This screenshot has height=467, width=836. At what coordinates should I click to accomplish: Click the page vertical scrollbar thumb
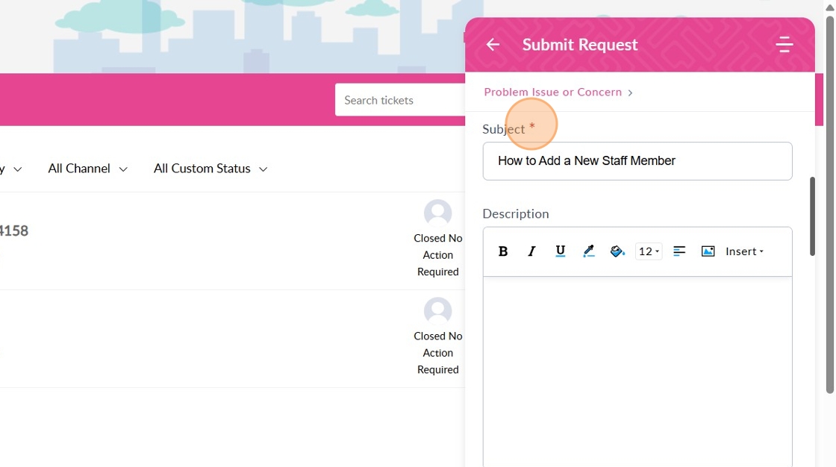point(829,205)
